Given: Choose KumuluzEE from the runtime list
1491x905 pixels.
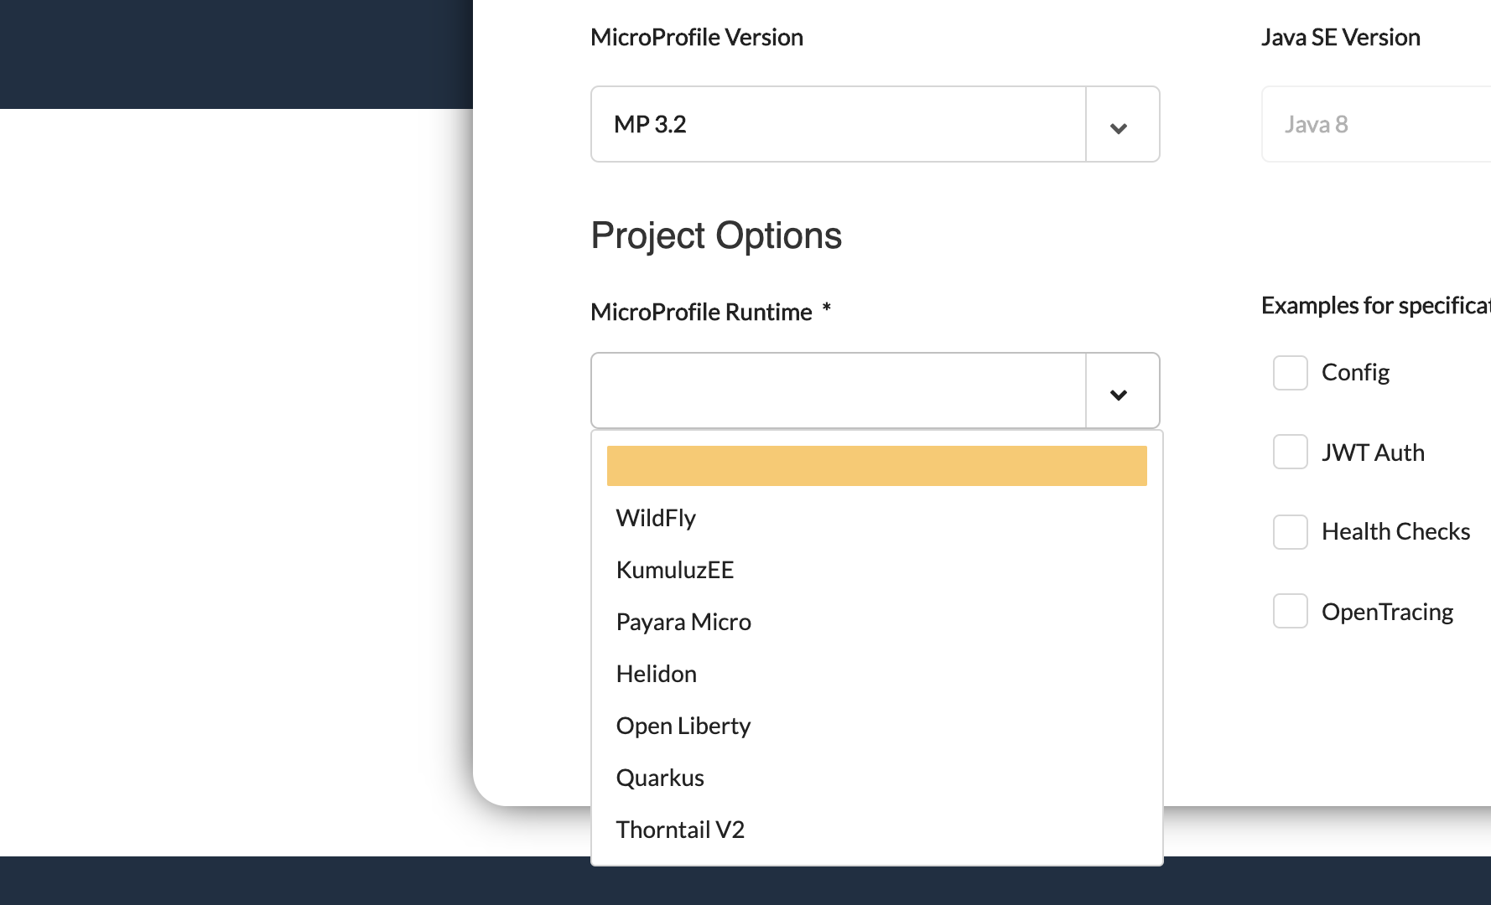Looking at the screenshot, I should coord(876,570).
